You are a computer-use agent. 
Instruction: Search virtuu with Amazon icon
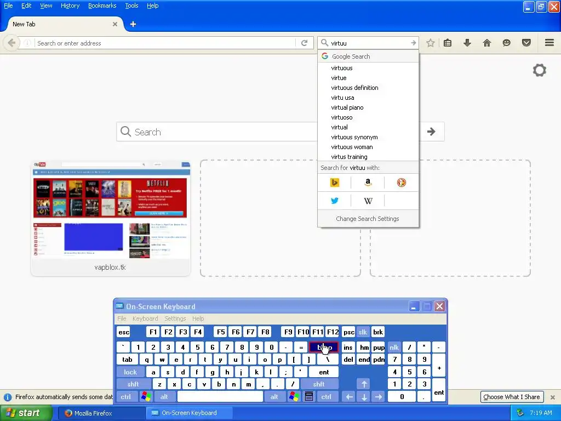pos(368,183)
